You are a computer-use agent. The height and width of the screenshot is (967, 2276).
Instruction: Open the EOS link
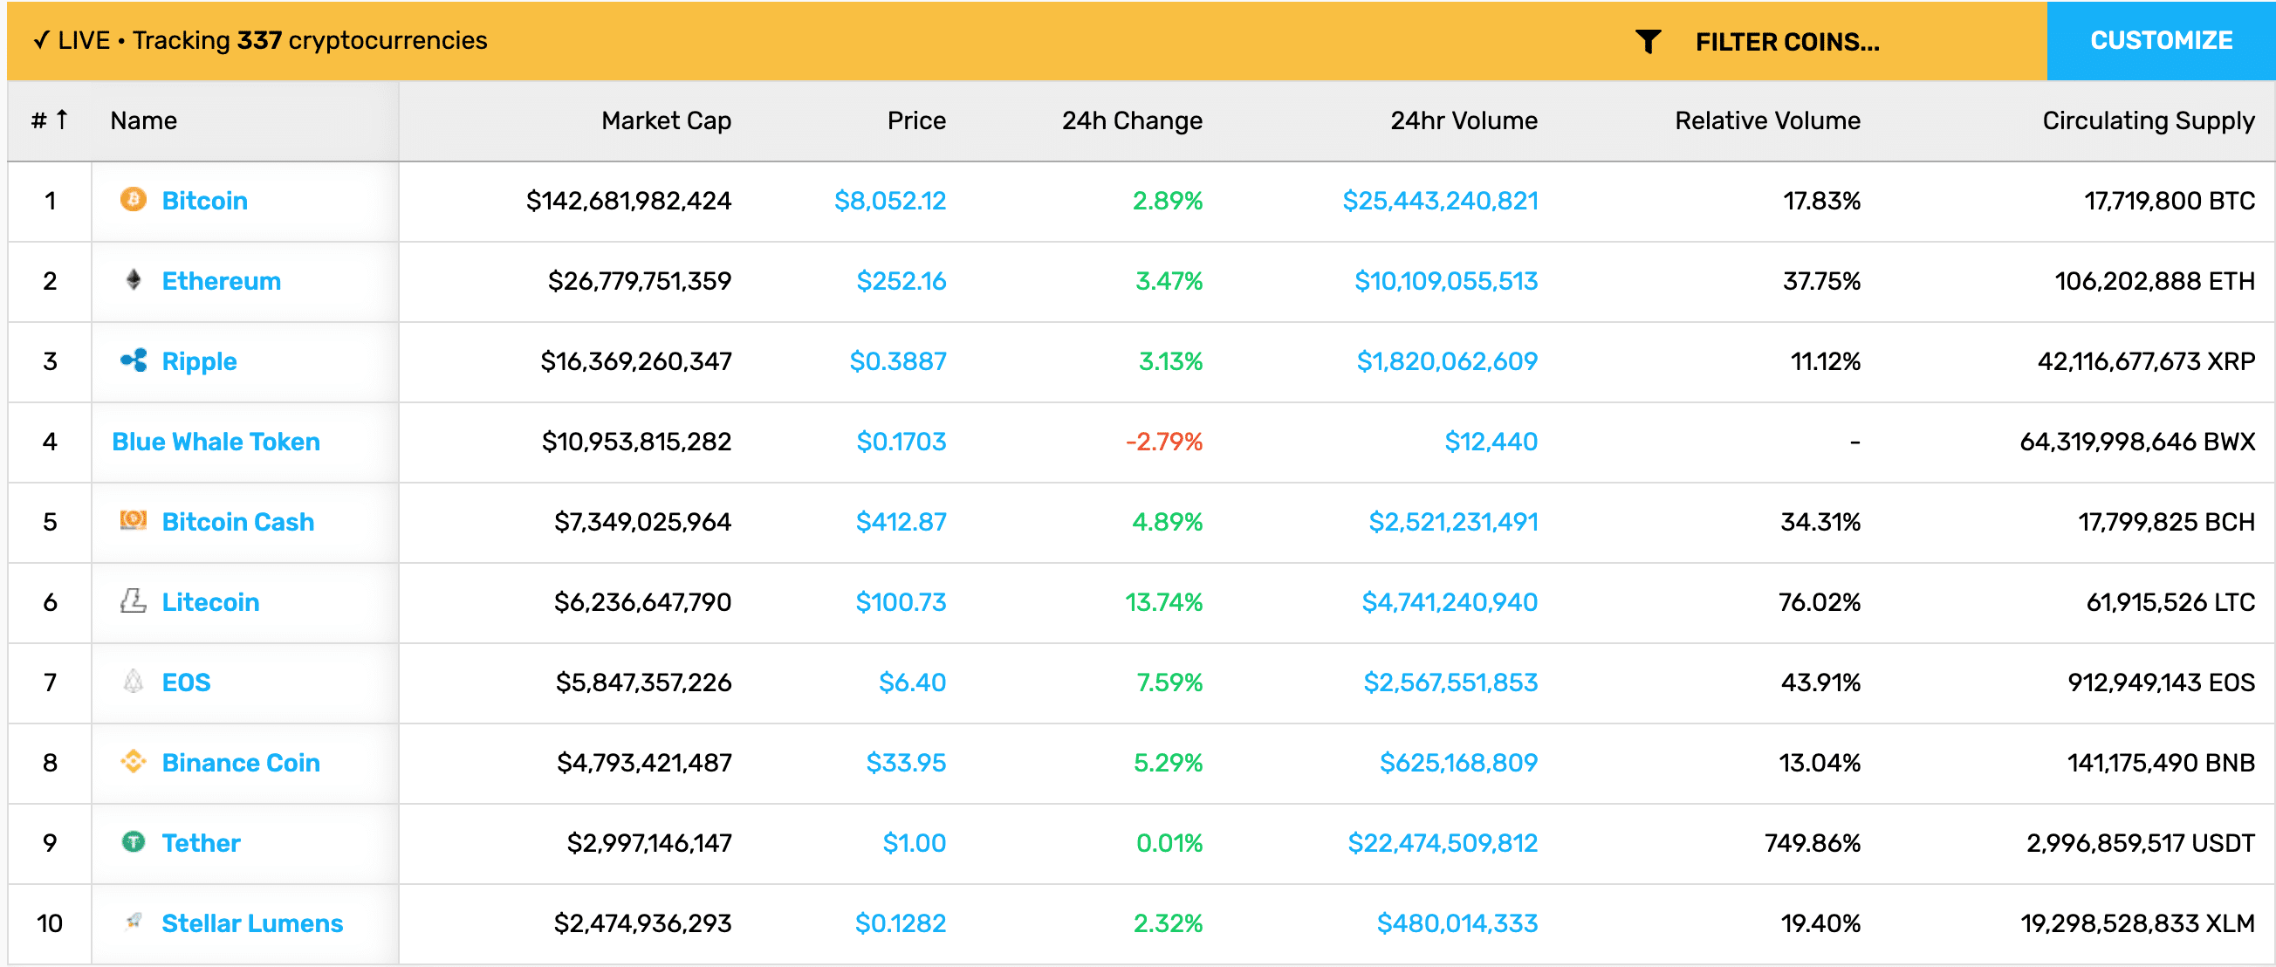(x=187, y=683)
